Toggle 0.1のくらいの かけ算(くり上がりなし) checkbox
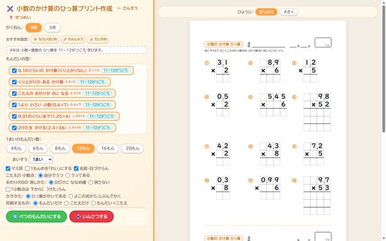Screen dimensions: 386x241 (x=14, y=71)
